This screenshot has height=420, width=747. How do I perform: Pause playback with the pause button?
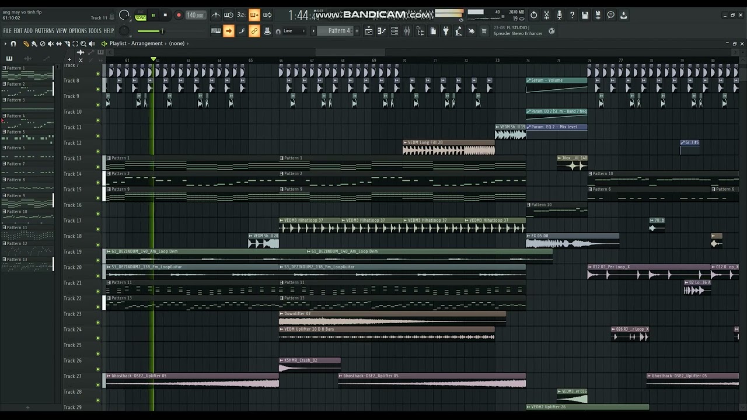click(153, 16)
